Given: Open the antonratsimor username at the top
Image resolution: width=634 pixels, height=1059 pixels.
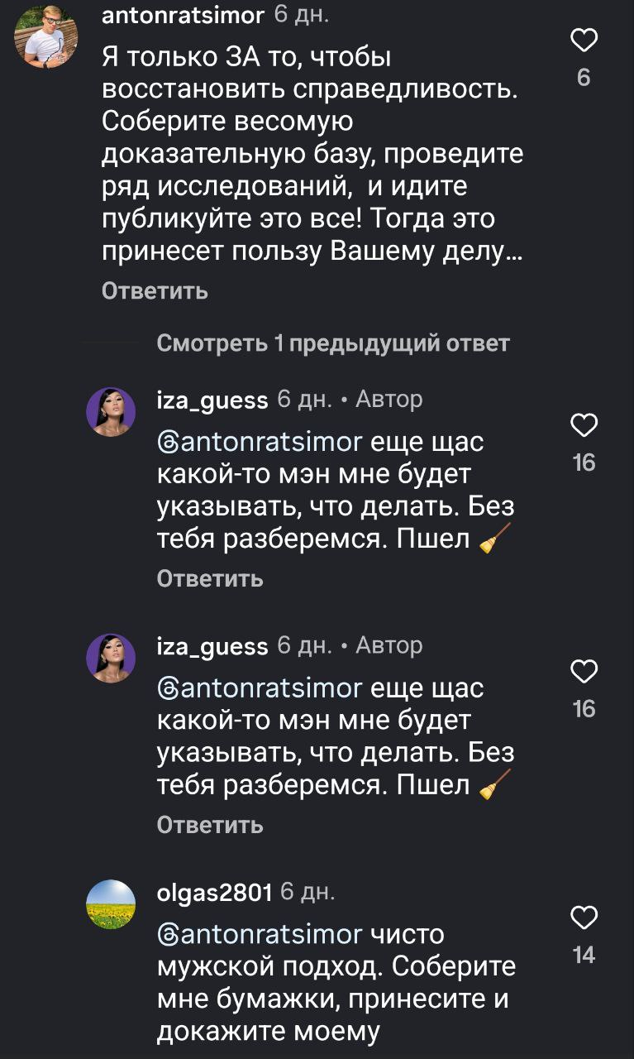Looking at the screenshot, I should pos(183,15).
